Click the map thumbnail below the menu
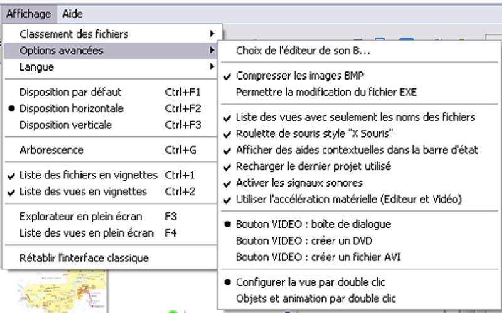This screenshot has height=313, width=502. point(61,292)
